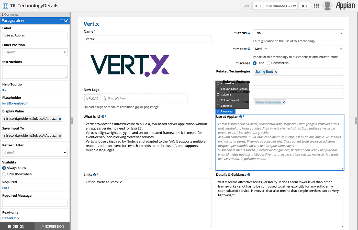Image resolution: width=358 pixels, height=230 pixels.
Task: Click the Vert.x logo image
Action: 130,66
